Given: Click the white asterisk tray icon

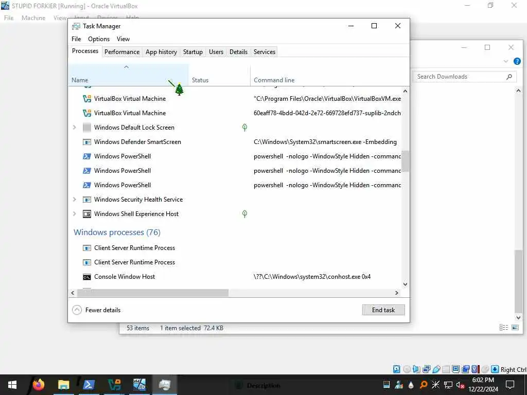Looking at the screenshot, I should (x=435, y=385).
